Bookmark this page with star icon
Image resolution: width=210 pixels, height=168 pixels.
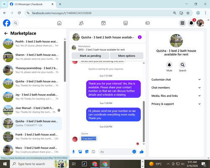click(188, 13)
